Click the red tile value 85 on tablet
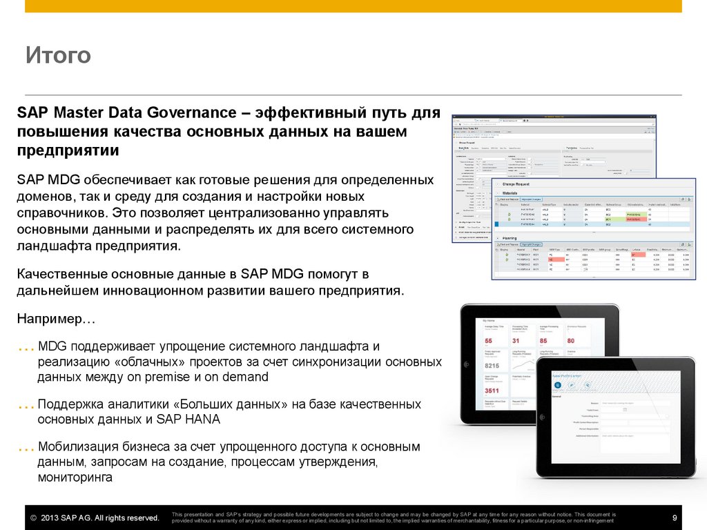The width and height of the screenshot is (707, 530). [x=543, y=341]
